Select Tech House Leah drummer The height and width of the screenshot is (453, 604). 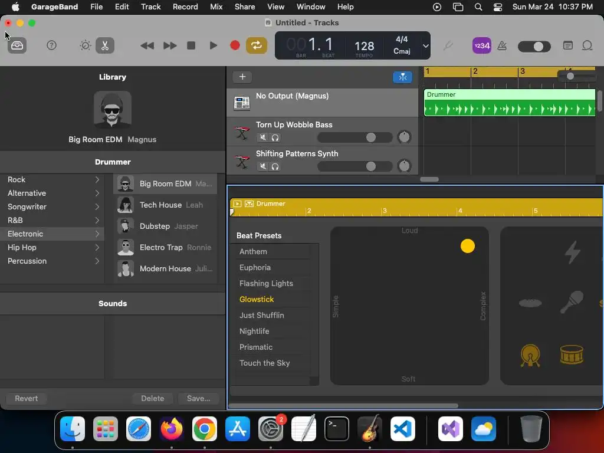pos(165,205)
